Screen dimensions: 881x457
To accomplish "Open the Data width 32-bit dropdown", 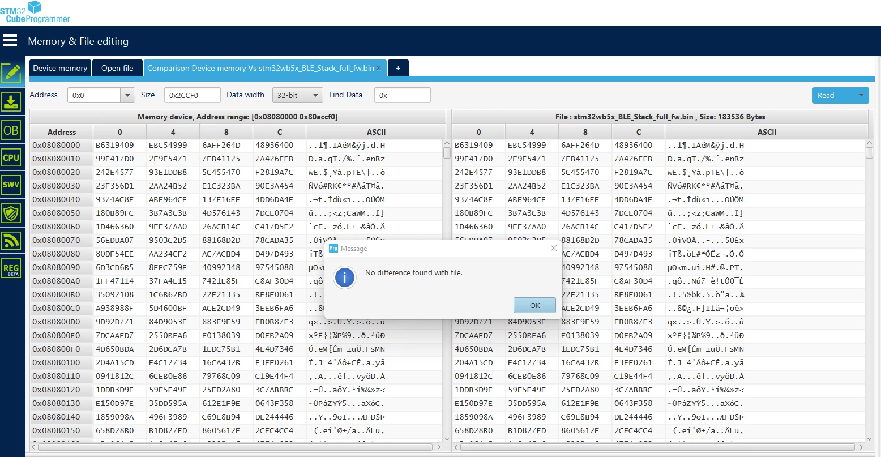I will click(297, 95).
